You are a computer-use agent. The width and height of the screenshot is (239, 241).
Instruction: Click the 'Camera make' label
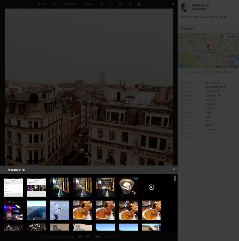188,125
